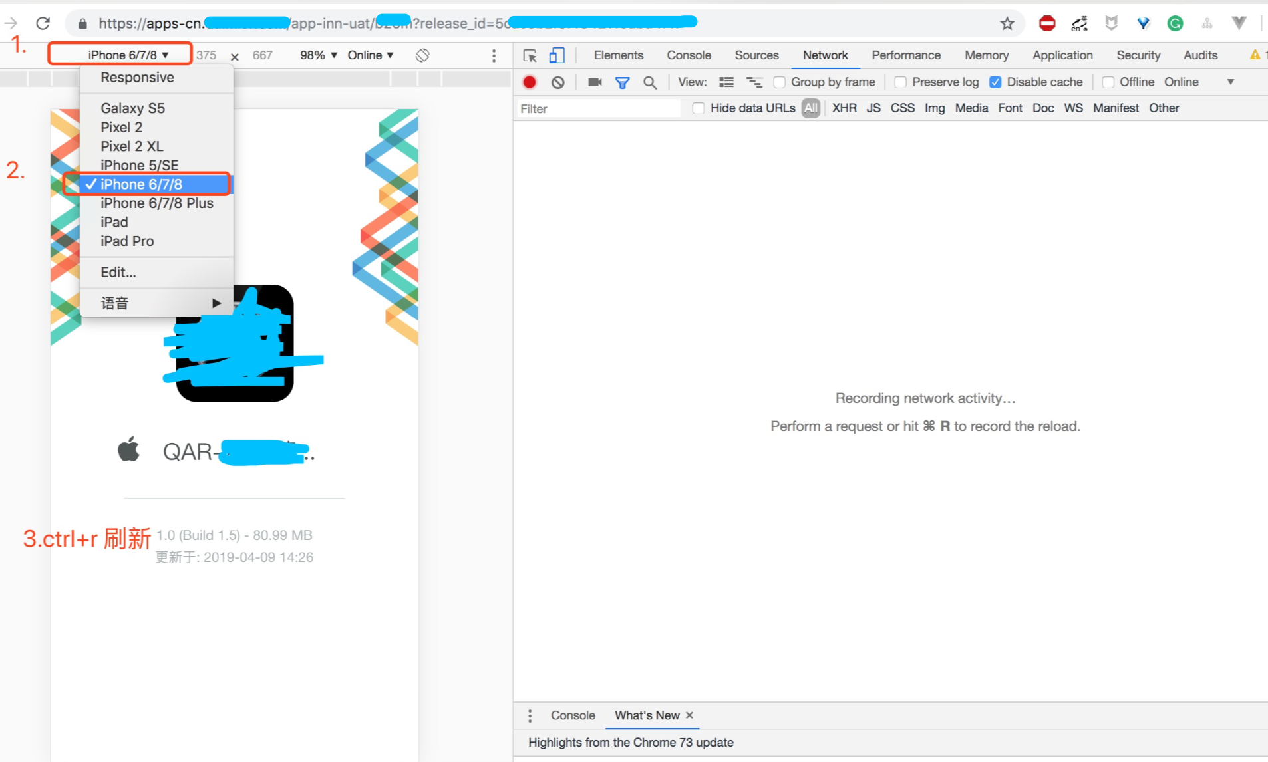Click the shield extension icon
This screenshot has width=1268, height=762.
[1111, 24]
